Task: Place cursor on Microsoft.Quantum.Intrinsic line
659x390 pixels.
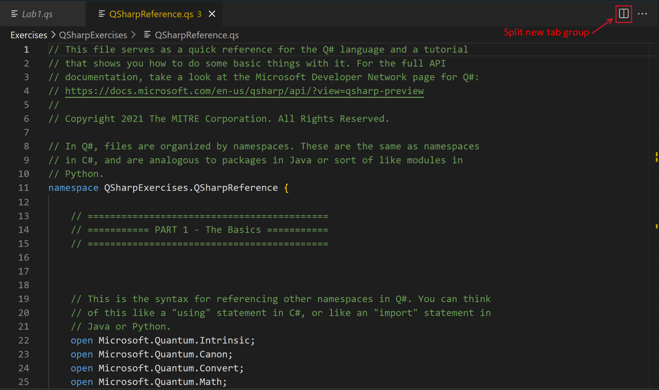Action: (x=176, y=341)
